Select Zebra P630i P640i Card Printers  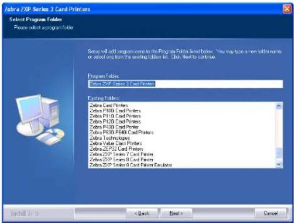(x=122, y=132)
